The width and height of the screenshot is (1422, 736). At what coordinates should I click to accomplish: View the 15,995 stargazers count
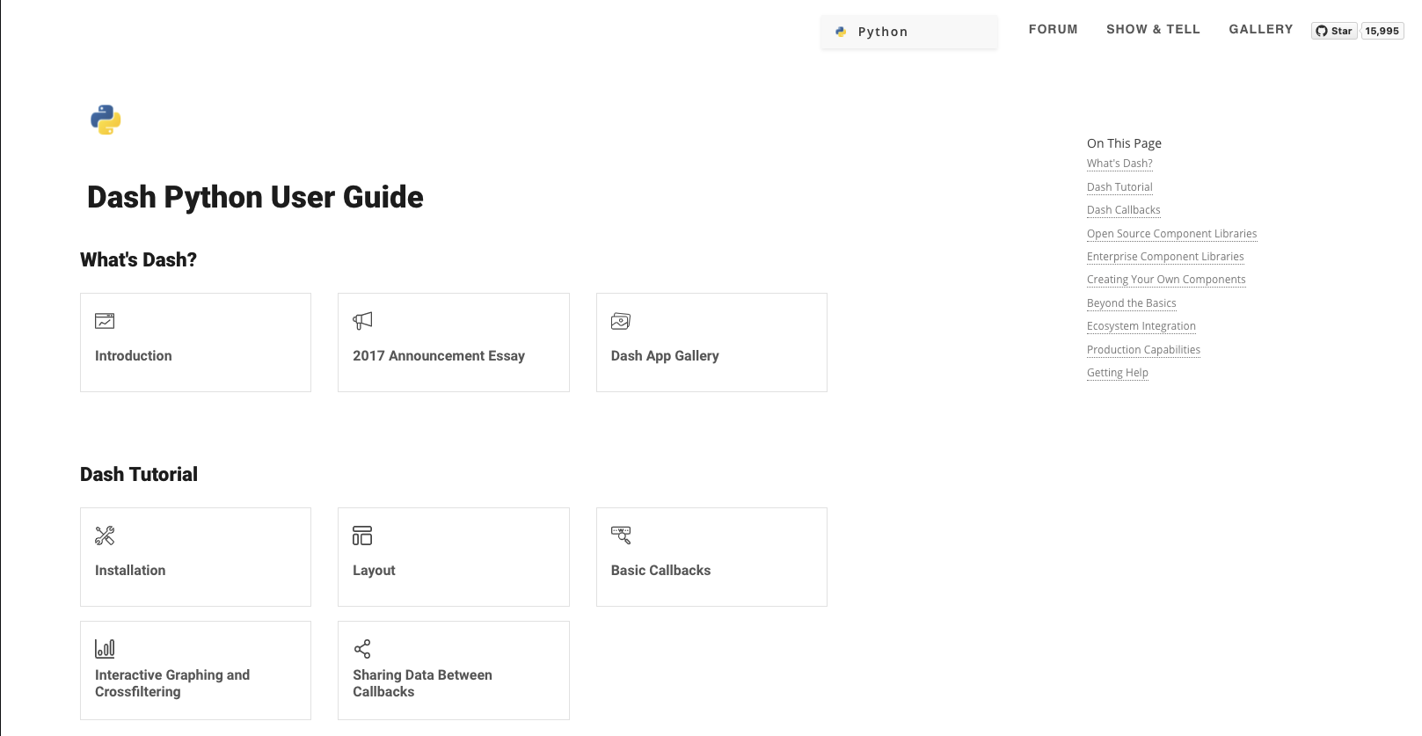(x=1382, y=31)
